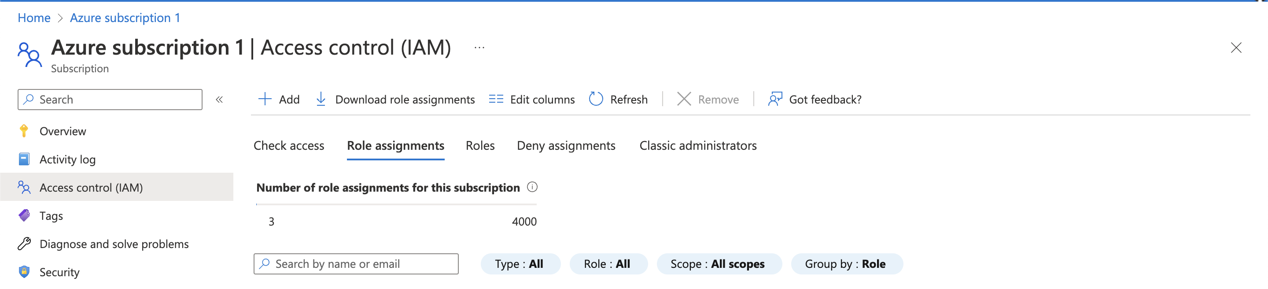This screenshot has width=1268, height=289.
Task: Click Azure subscription 1 breadcrumb link
Action: pos(125,18)
